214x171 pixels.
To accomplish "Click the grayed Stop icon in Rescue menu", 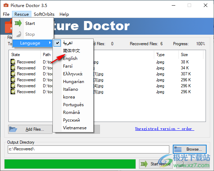I will click(x=19, y=34).
